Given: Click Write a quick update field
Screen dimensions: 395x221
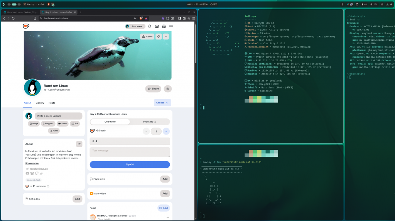Looking at the screenshot, I should tap(59, 116).
